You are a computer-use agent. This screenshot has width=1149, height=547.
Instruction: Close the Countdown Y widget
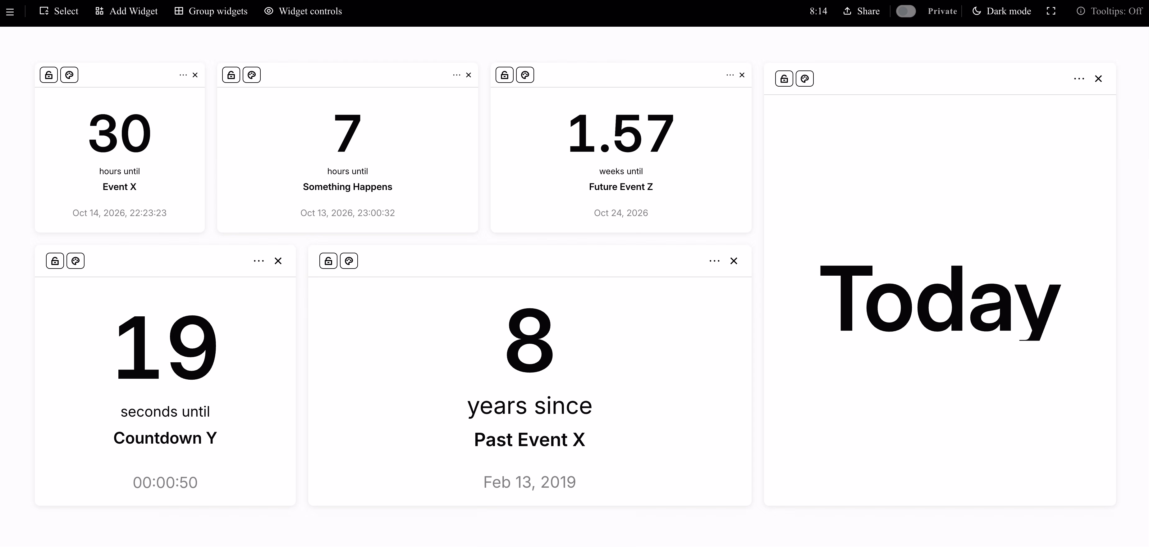pos(278,261)
